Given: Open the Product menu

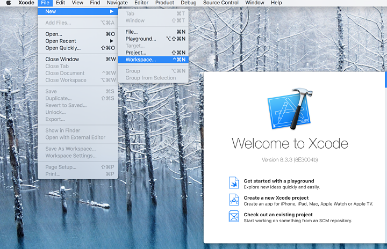Looking at the screenshot, I should click(164, 3).
